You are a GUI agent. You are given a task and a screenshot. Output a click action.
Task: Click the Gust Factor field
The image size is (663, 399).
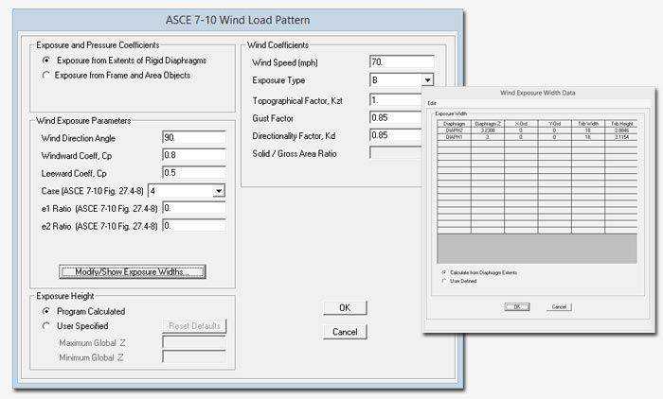396,117
